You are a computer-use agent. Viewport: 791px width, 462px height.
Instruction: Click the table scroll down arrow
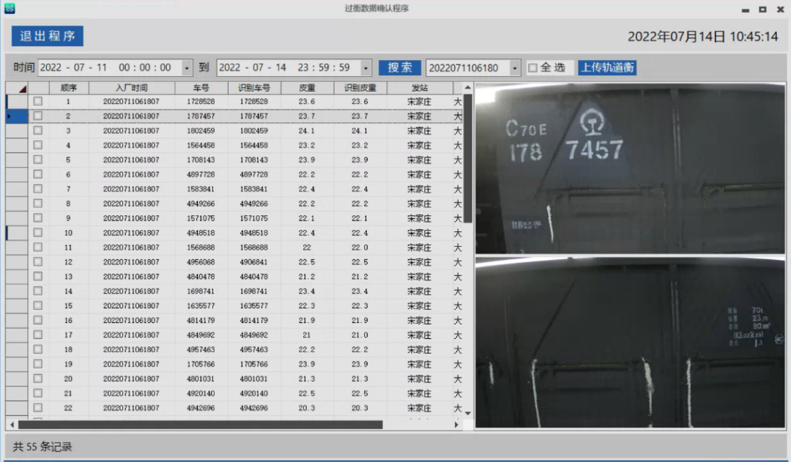(x=467, y=413)
